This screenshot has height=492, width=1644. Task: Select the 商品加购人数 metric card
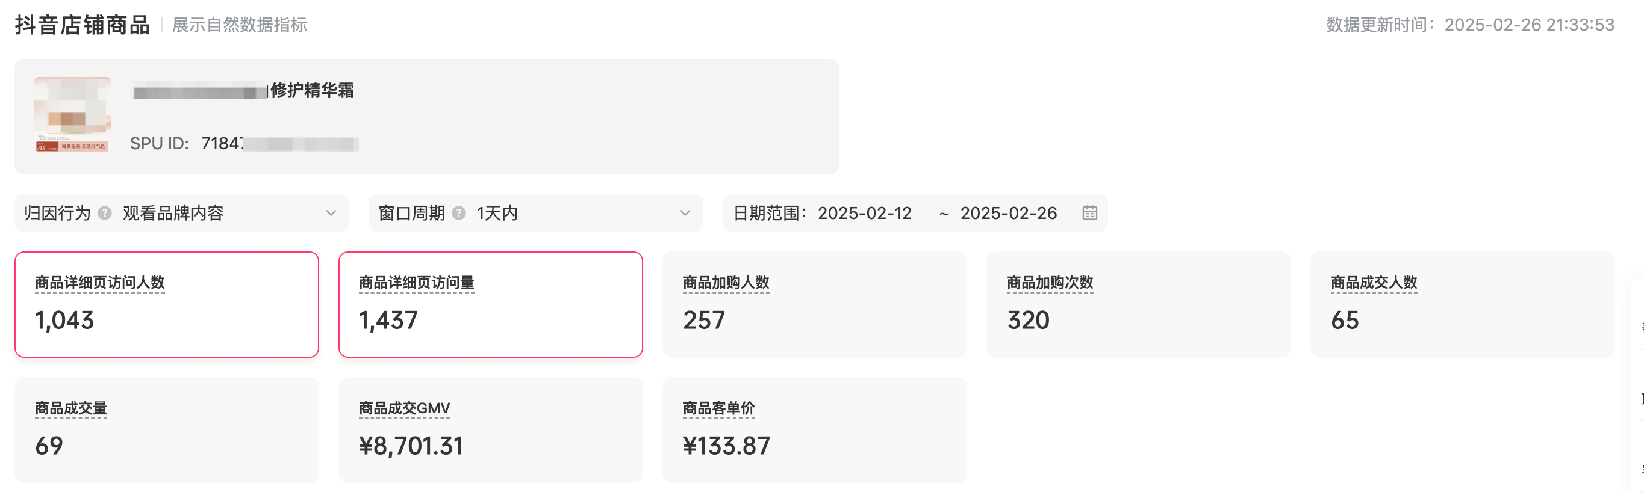click(x=814, y=304)
